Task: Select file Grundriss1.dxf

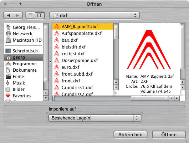Action: pos(83,87)
